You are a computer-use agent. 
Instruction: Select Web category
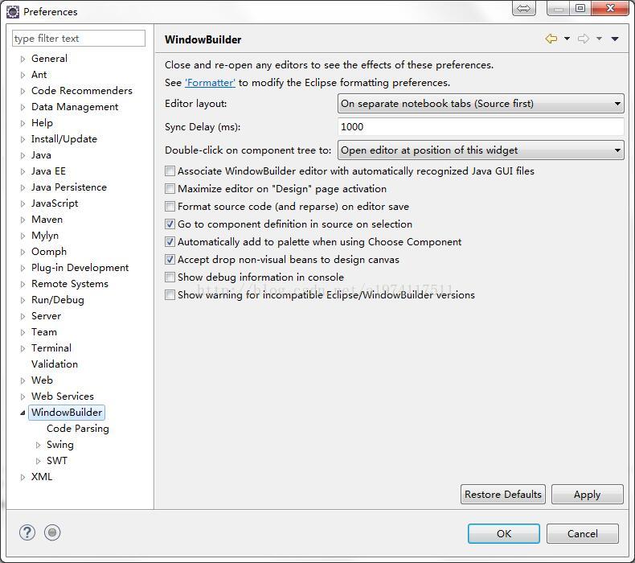(42, 380)
